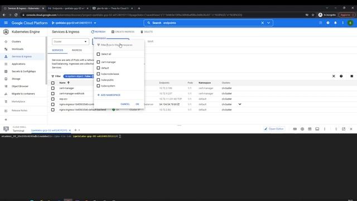The width and height of the screenshot is (357, 201).
Task: Check the kube-system namespace checkbox
Action: point(98,86)
